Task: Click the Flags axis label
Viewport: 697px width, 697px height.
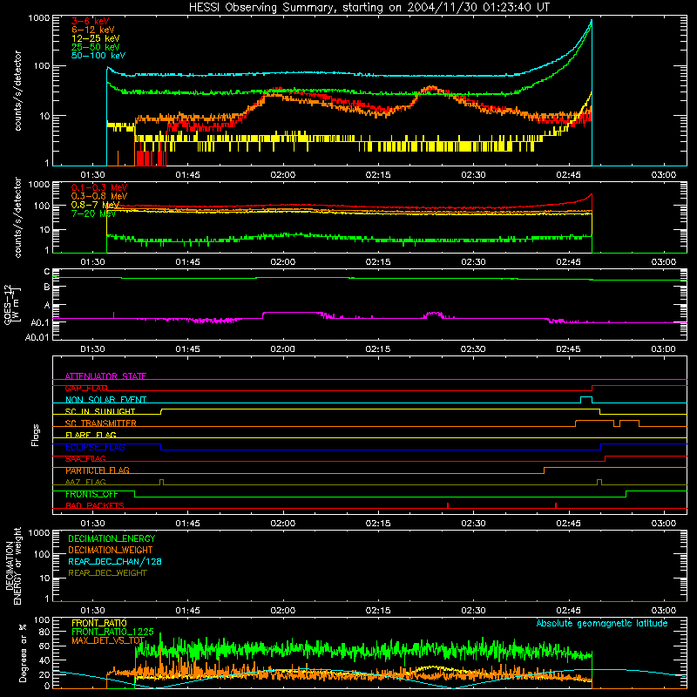Action: pyautogui.click(x=36, y=435)
